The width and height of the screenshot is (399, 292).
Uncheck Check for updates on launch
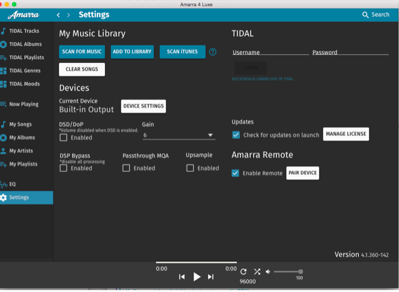(x=236, y=135)
